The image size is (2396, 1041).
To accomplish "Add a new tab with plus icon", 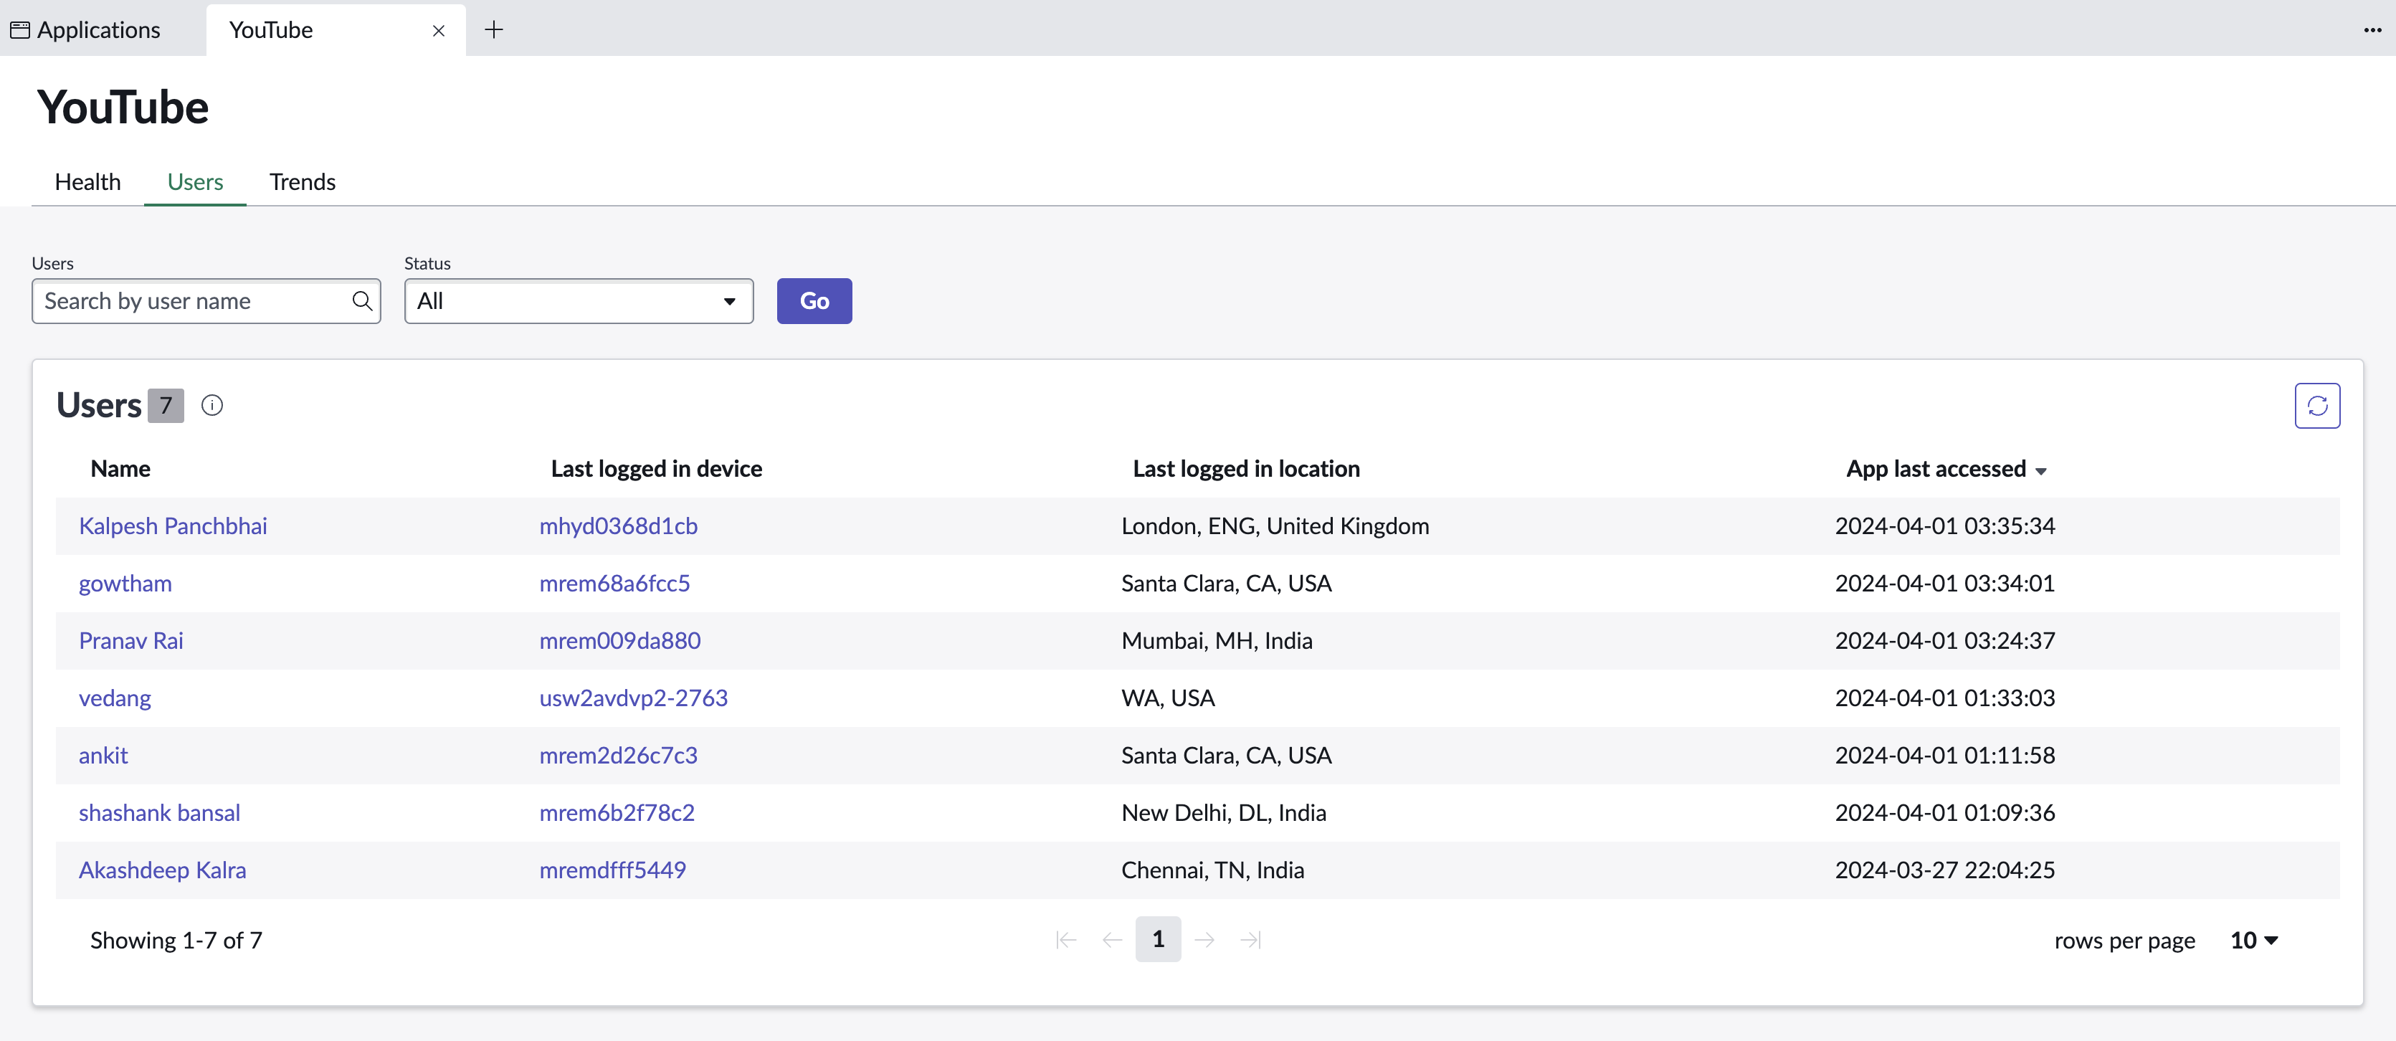I will pos(494,30).
